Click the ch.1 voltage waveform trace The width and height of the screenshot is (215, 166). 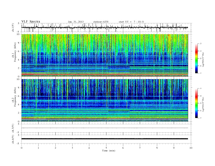pyautogui.click(x=105, y=27)
